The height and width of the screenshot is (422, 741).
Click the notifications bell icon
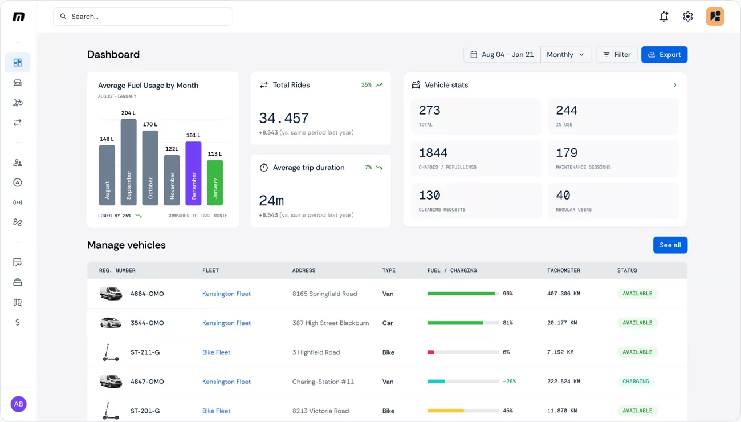coord(663,16)
